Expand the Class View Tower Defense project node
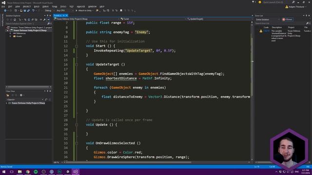This screenshot has height=175, width=312. [x=6, y=103]
